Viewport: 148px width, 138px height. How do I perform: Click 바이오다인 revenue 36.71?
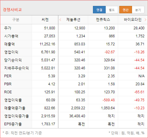(x=140, y=44)
